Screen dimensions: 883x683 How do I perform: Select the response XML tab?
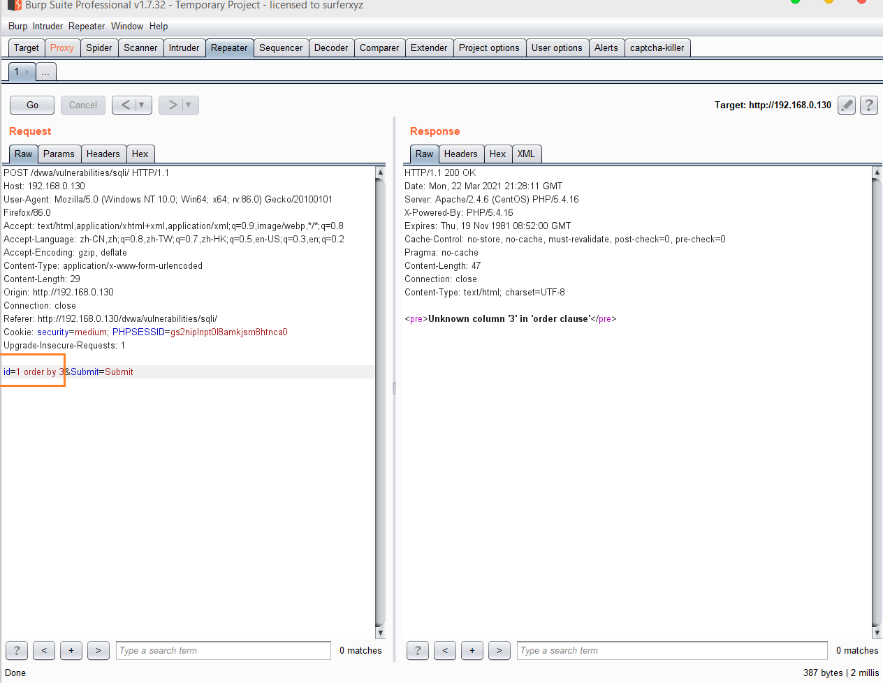pyautogui.click(x=526, y=154)
